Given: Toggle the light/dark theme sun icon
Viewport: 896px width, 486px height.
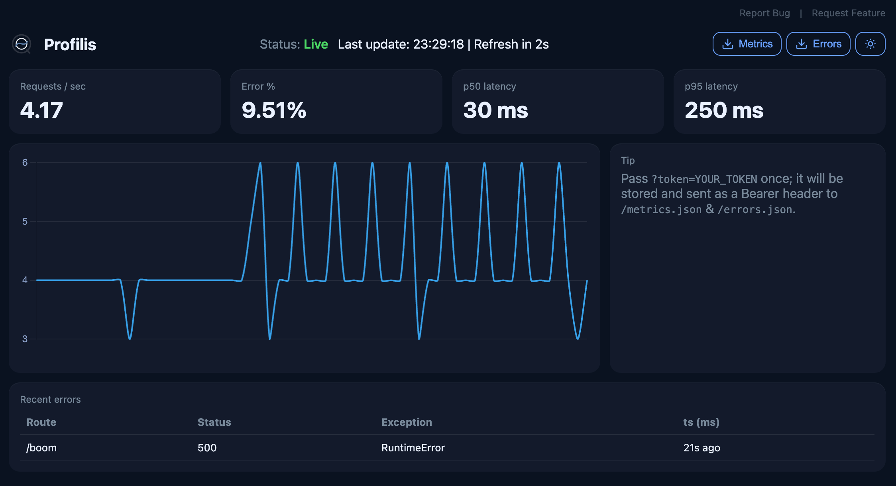Looking at the screenshot, I should [870, 44].
